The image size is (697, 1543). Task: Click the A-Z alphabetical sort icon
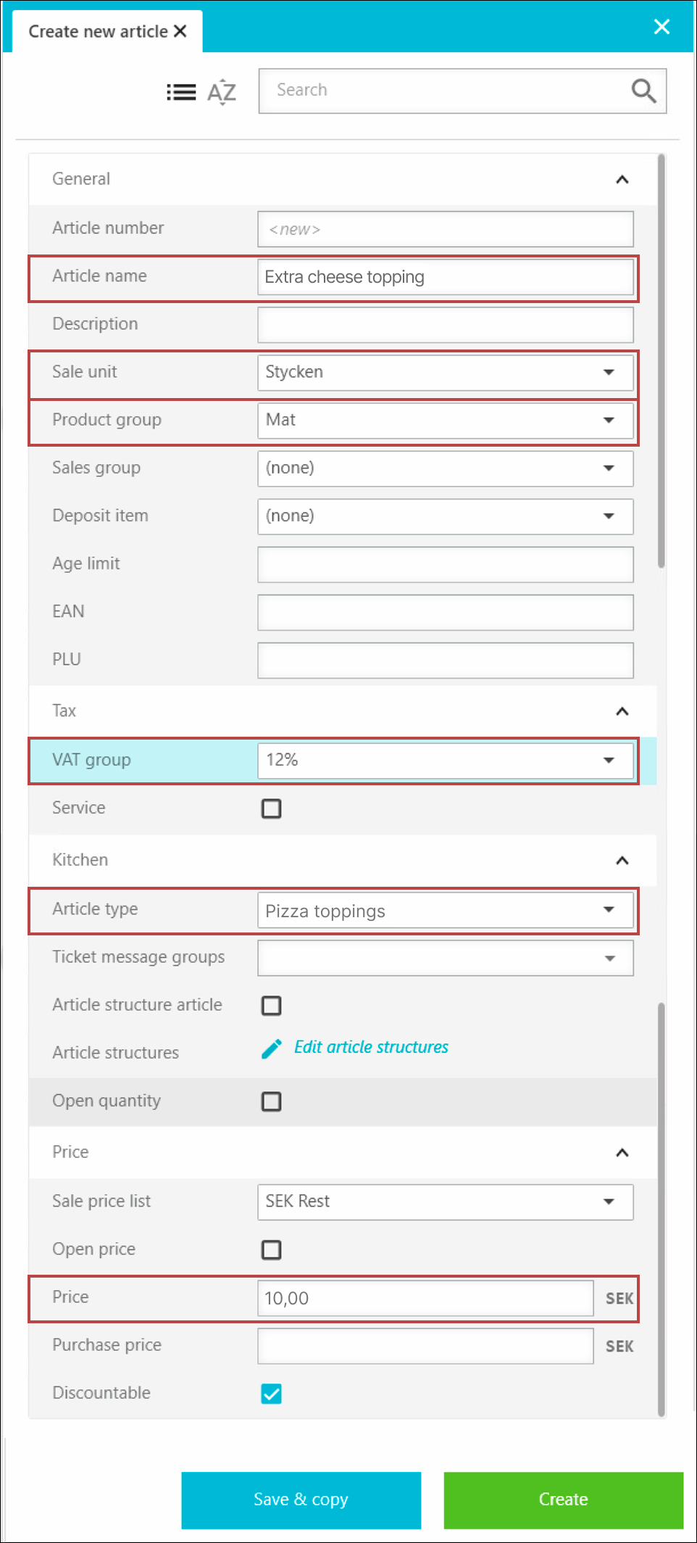pos(222,92)
